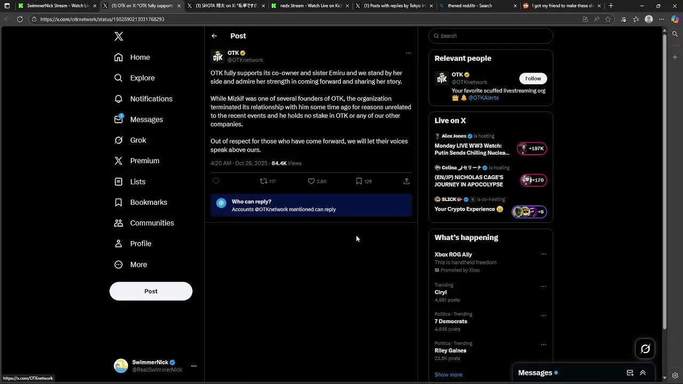Expand the More menu in sidebar
683x384 pixels.
pyautogui.click(x=131, y=265)
